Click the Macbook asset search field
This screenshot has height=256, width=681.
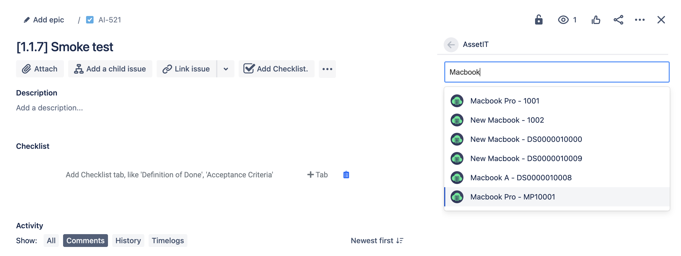(557, 72)
